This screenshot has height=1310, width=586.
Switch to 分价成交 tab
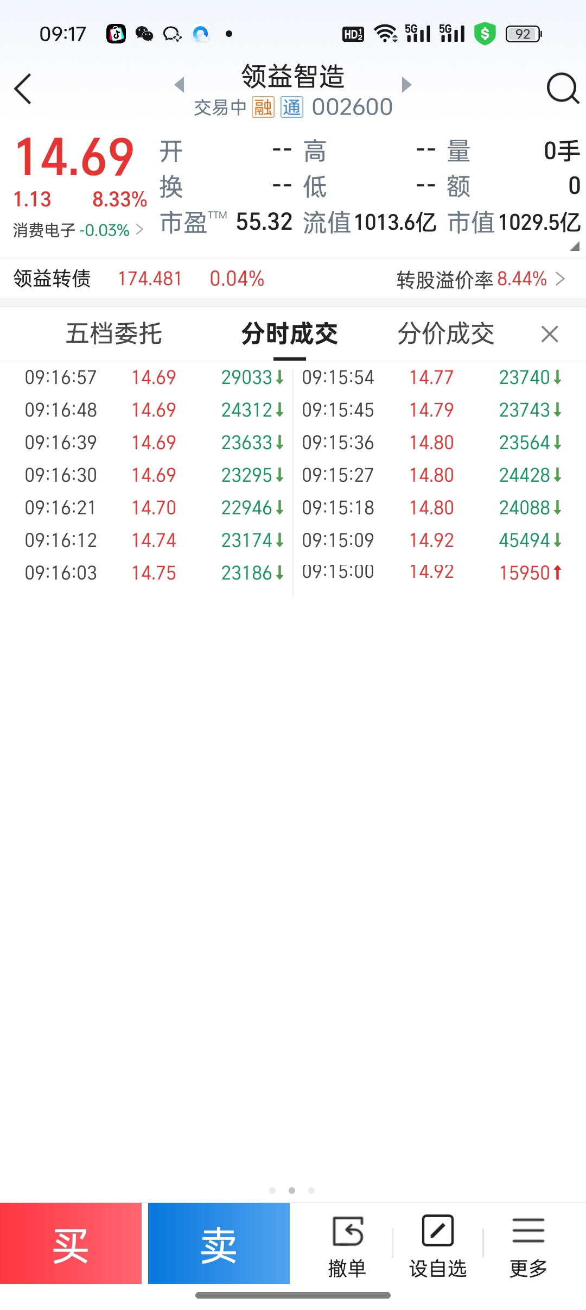445,333
